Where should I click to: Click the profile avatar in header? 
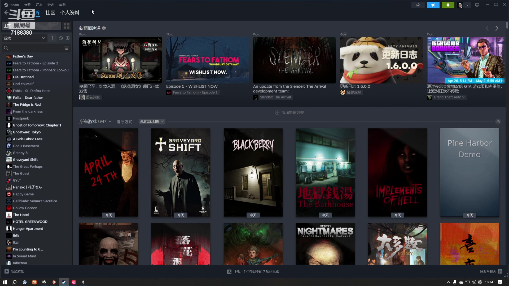[460, 5]
